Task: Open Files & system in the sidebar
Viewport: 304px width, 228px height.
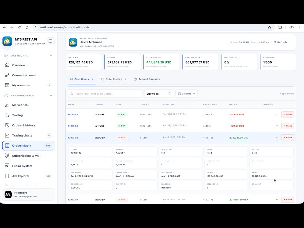Action: pyautogui.click(x=28, y=166)
